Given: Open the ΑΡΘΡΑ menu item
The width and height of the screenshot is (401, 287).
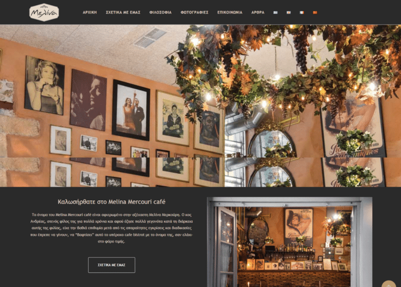Looking at the screenshot, I should pos(257,13).
